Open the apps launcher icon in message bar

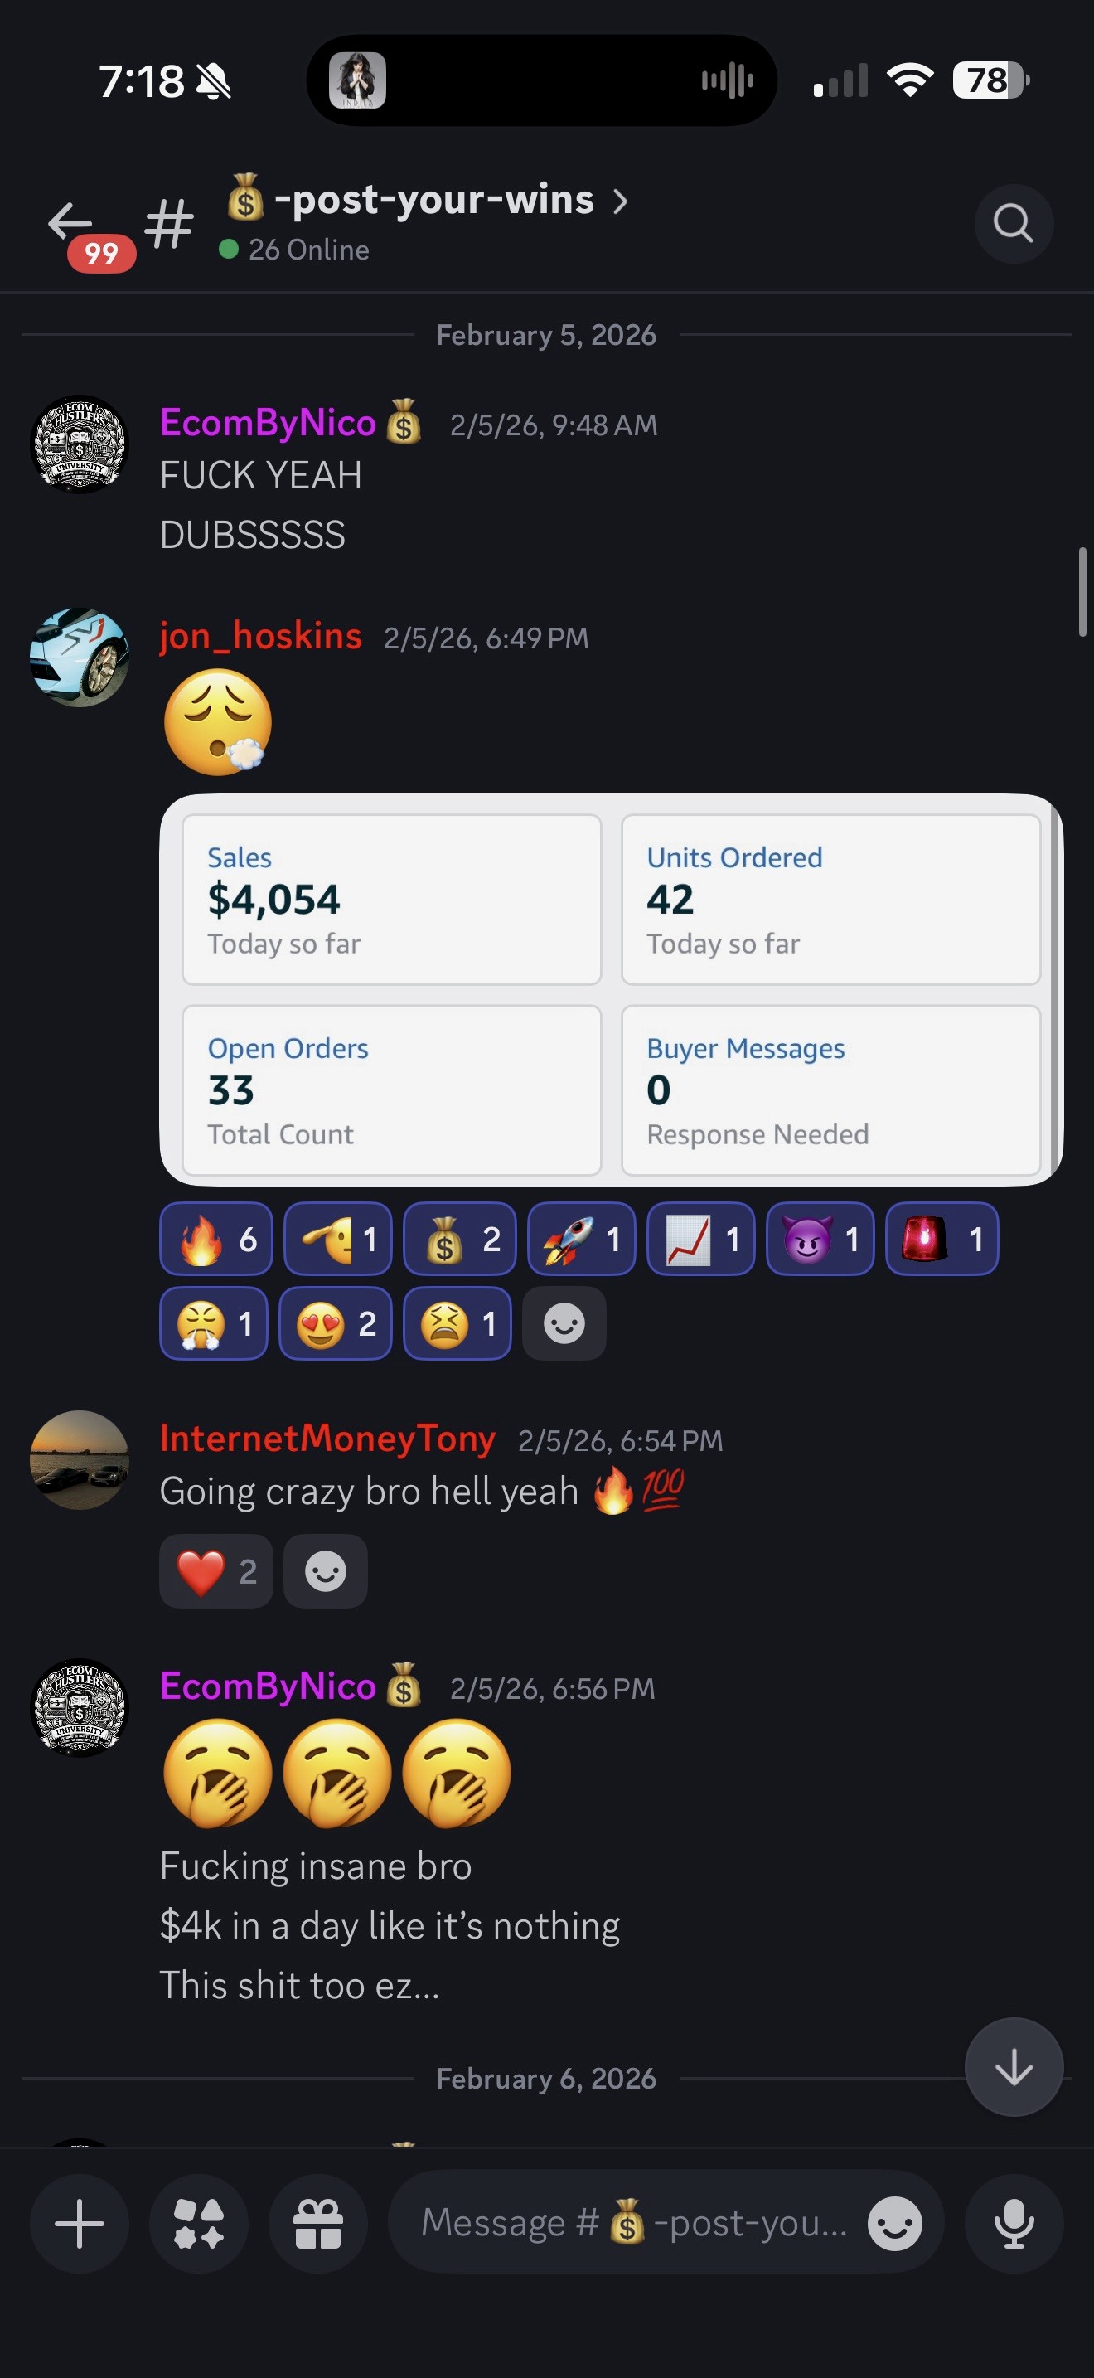click(198, 2224)
